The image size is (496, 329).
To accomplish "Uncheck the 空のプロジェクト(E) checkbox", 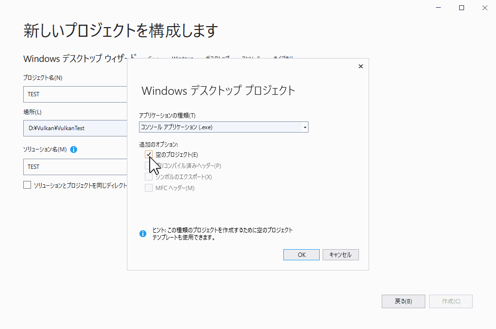I will 149,154.
